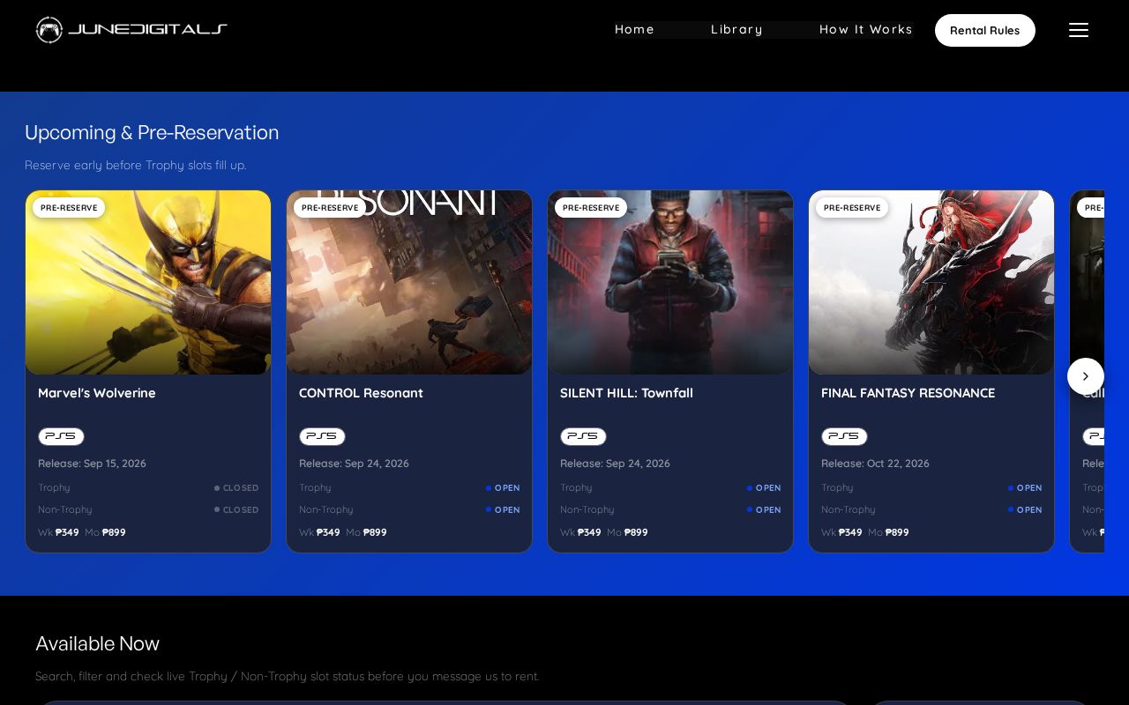The width and height of the screenshot is (1129, 705).
Task: Click 'Release: Sep 15, 2026' text
Action: [92, 464]
